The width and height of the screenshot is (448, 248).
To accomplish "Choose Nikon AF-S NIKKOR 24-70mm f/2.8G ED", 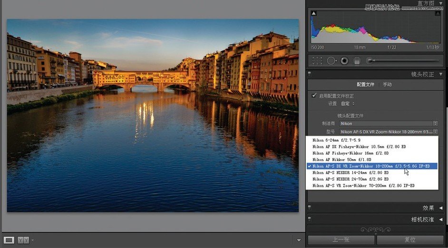I will [x=372, y=179].
